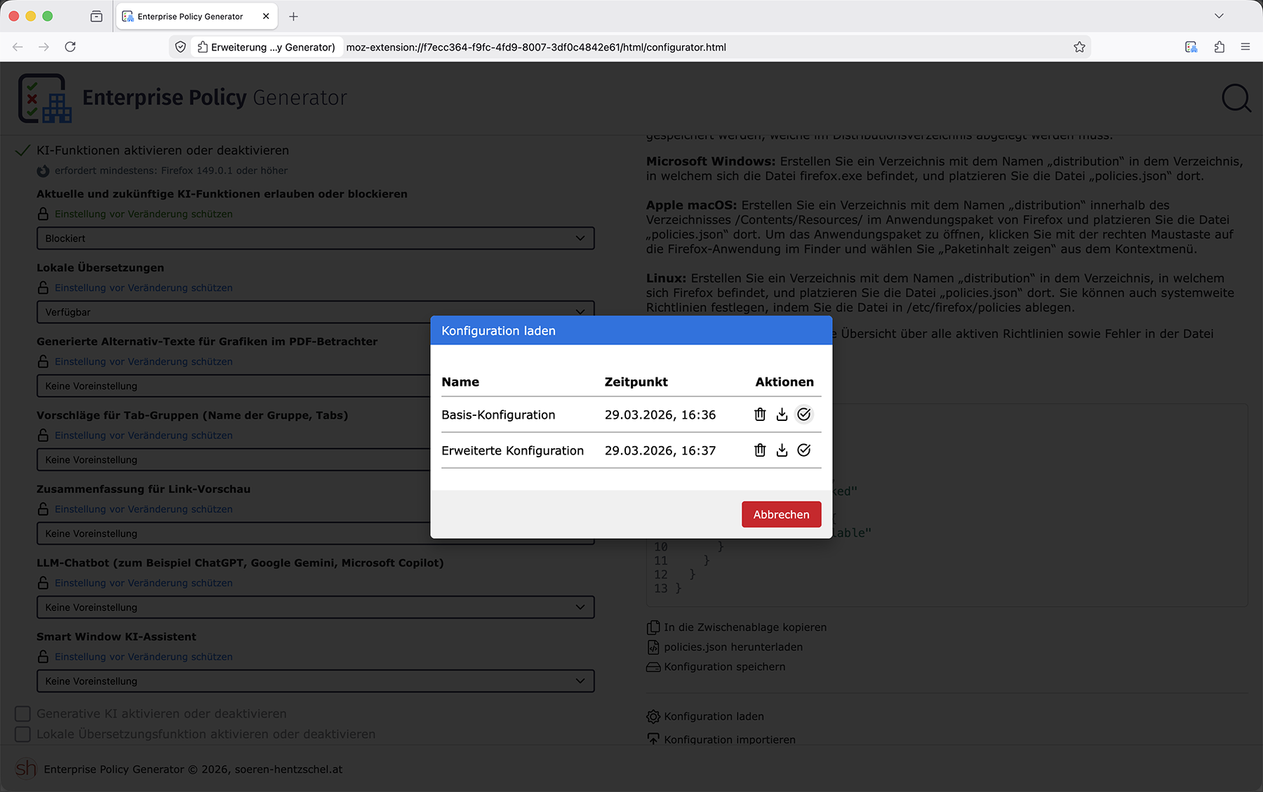
Task: Open the Blockiert dropdown
Action: (315, 239)
